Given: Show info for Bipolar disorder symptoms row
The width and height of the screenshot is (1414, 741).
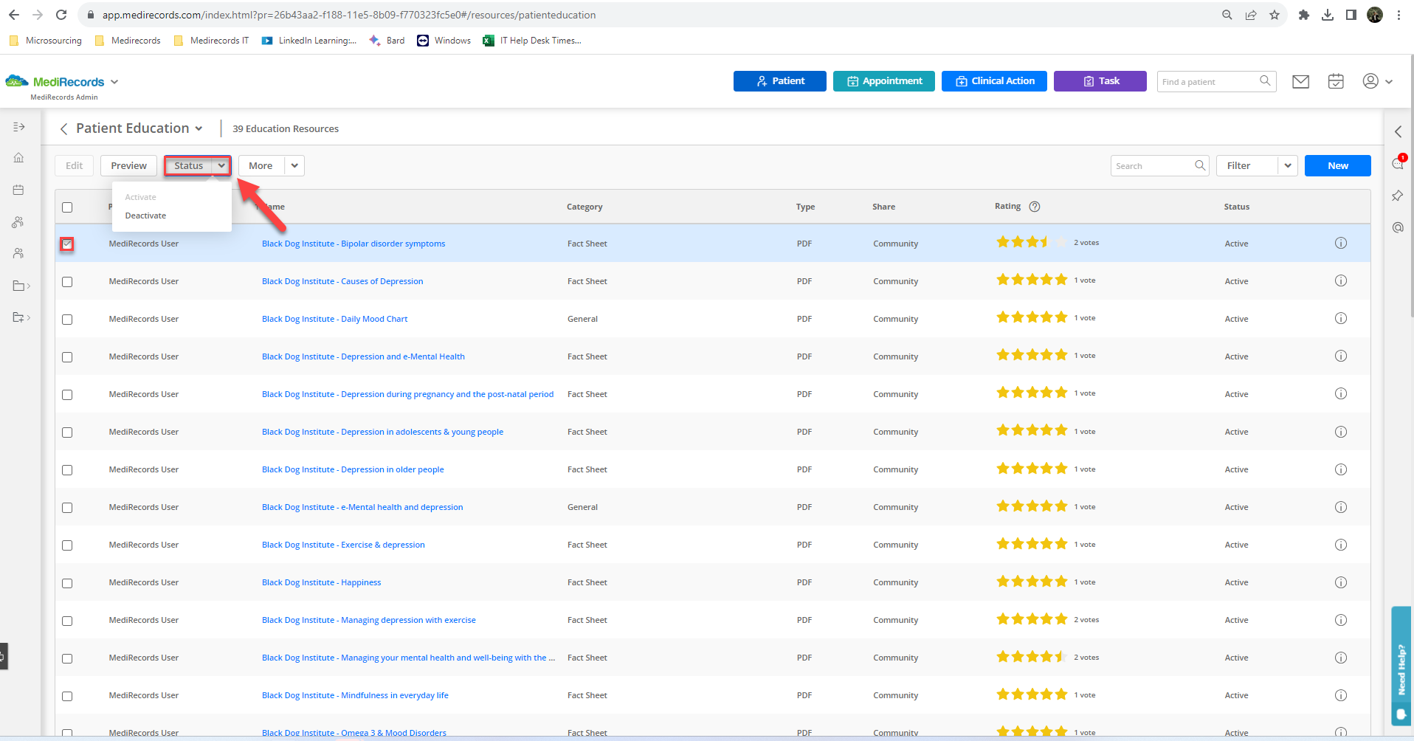Looking at the screenshot, I should point(1341,244).
